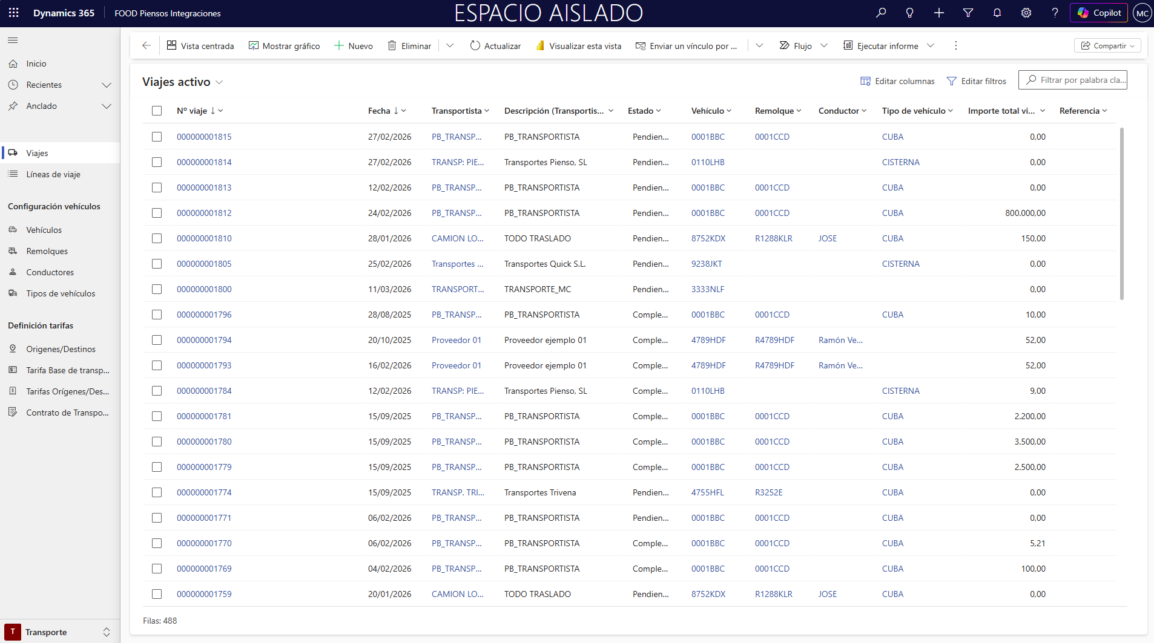Open the Flujo dropdown arrow
This screenshot has height=643, width=1154.
pos(824,45)
